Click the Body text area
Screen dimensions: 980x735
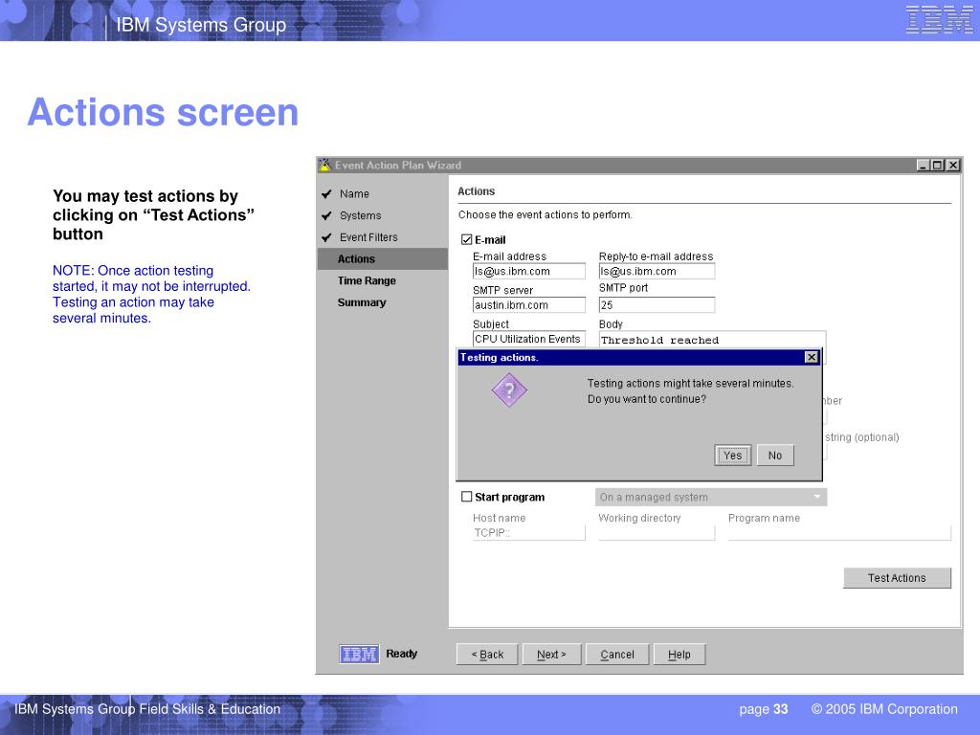(712, 340)
